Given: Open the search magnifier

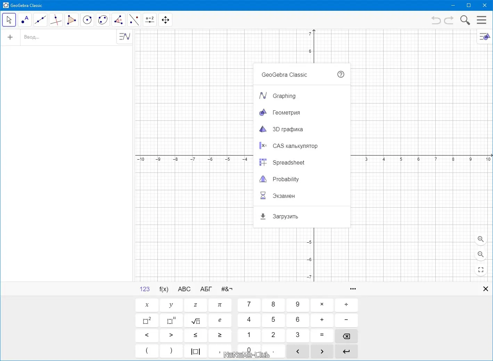Looking at the screenshot, I should tap(465, 20).
